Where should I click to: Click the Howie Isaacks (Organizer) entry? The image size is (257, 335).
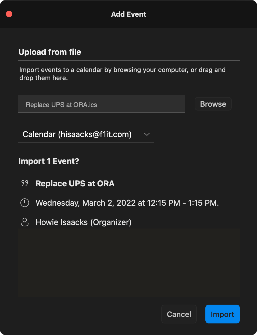pyautogui.click(x=84, y=222)
